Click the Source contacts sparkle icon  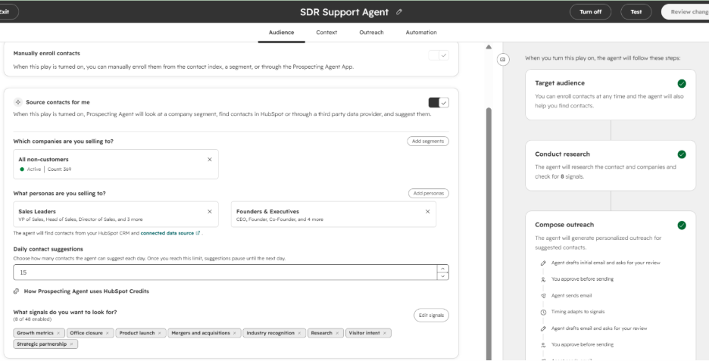point(17,102)
